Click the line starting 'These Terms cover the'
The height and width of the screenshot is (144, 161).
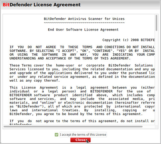click(81, 65)
